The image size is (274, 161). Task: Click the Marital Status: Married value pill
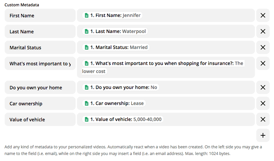point(116,47)
